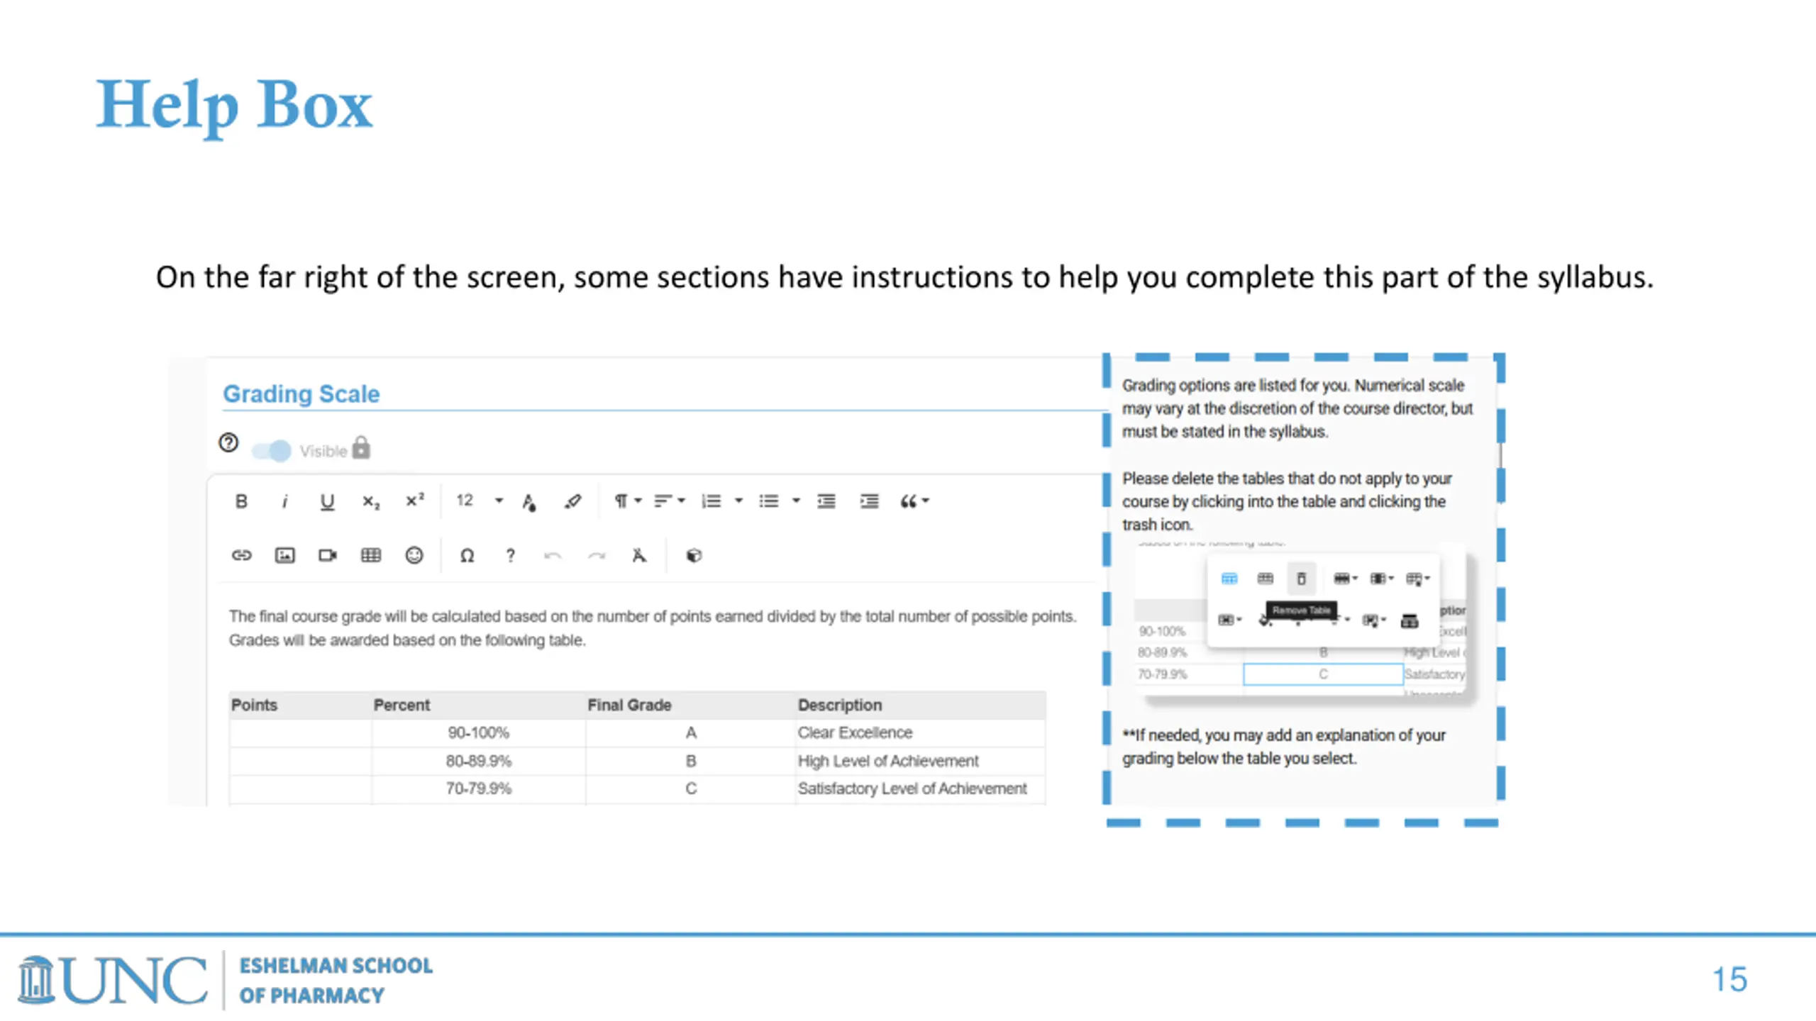Open editor help via the question mark toolbar icon
Viewport: 1816px width, 1021px height.
pyautogui.click(x=510, y=556)
